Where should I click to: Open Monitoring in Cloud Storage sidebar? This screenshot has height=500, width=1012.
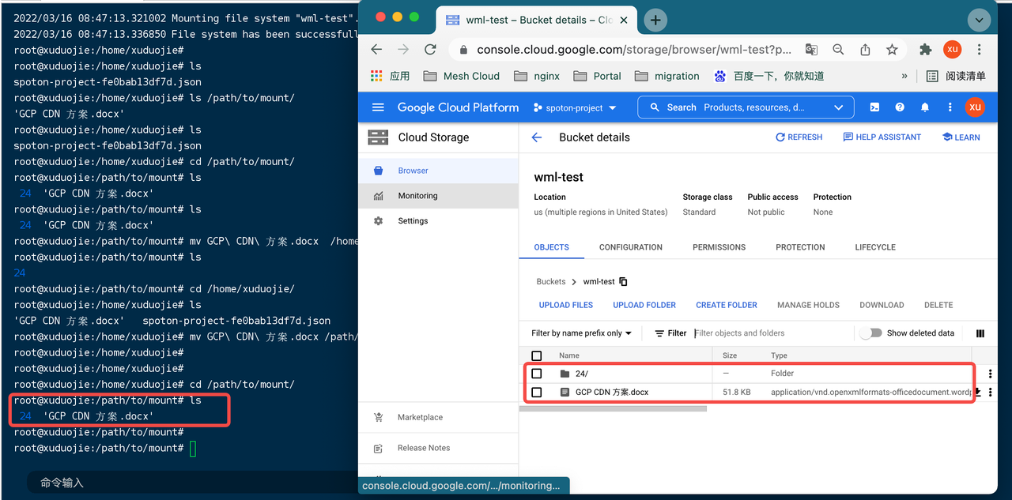(x=438, y=196)
